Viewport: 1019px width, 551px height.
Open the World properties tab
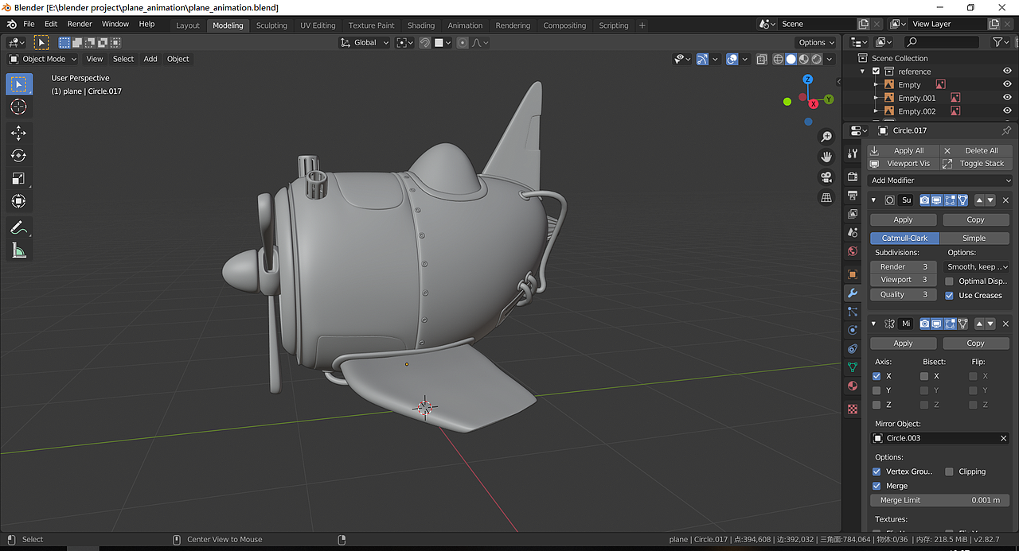(853, 251)
